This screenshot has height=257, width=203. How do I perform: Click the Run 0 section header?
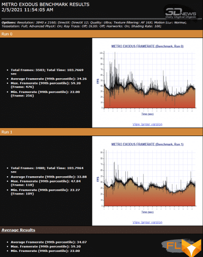tap(101, 34)
